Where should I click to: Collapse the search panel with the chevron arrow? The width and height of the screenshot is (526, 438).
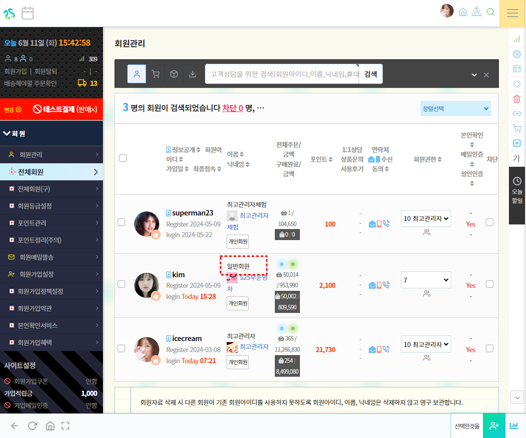[x=474, y=75]
